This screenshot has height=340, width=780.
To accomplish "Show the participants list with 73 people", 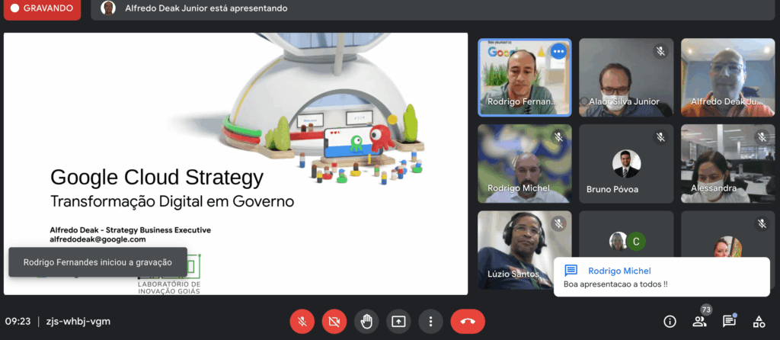I will point(699,321).
